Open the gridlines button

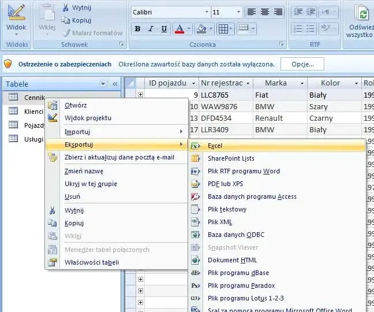(226, 29)
